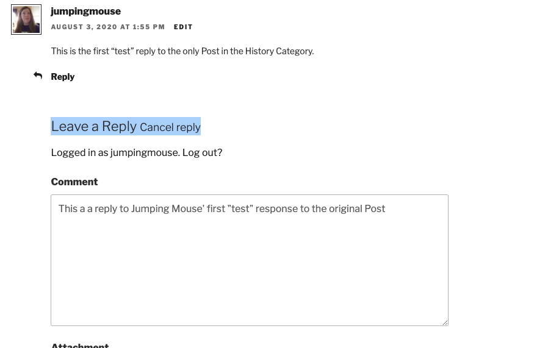Open the August 3, 2020 timestamp permalink
The height and width of the screenshot is (348, 548).
tap(107, 27)
